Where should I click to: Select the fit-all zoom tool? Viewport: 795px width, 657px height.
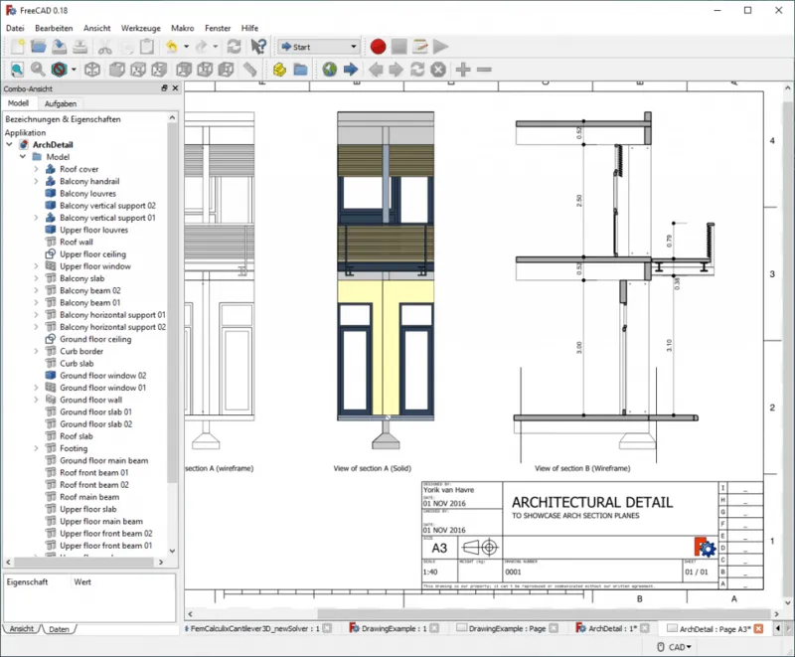pyautogui.click(x=16, y=70)
